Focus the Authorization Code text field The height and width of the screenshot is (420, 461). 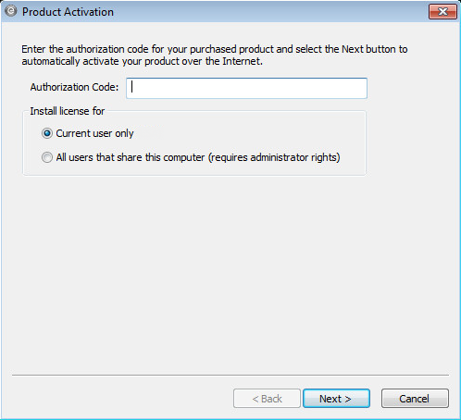[x=246, y=88]
